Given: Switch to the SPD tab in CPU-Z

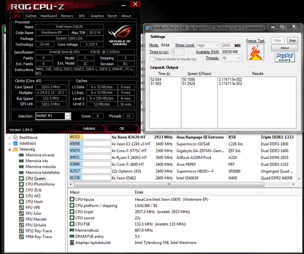Looking at the screenshot, I should click(x=82, y=16).
